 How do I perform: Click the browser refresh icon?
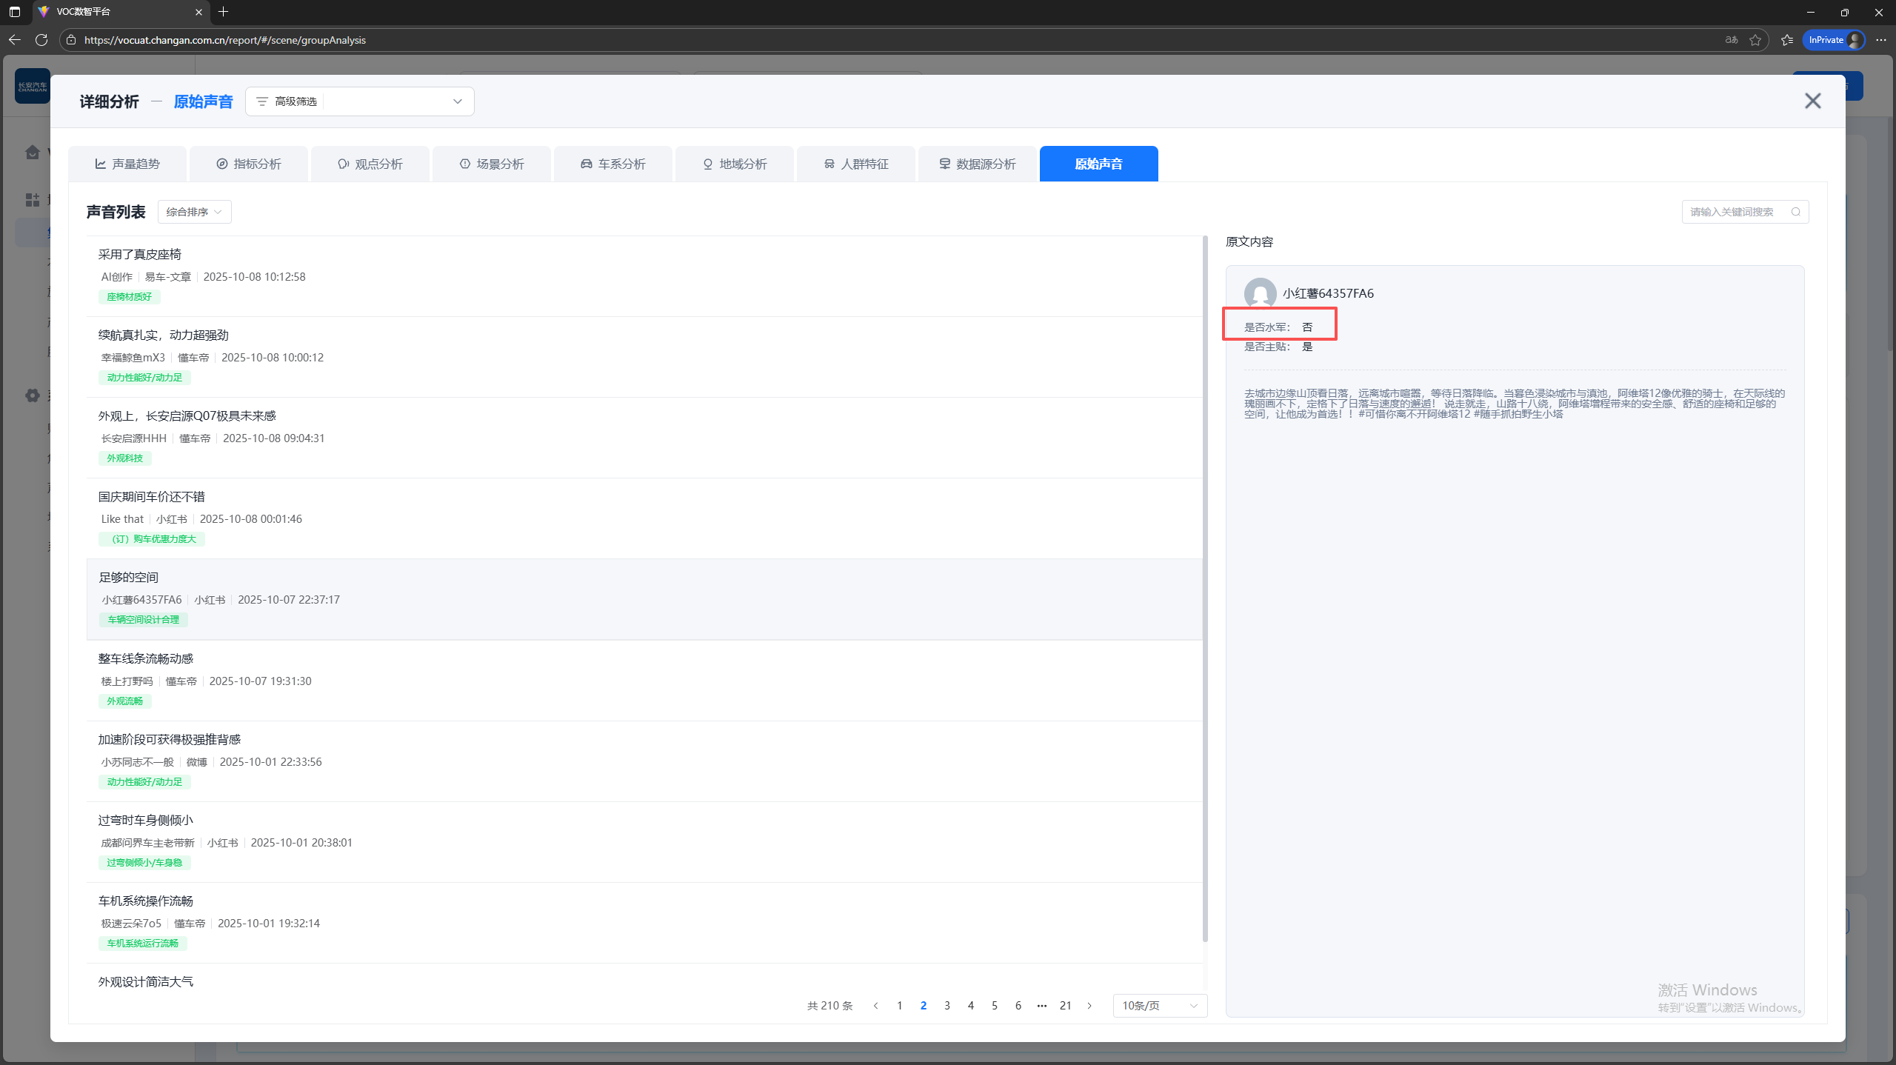click(x=41, y=40)
